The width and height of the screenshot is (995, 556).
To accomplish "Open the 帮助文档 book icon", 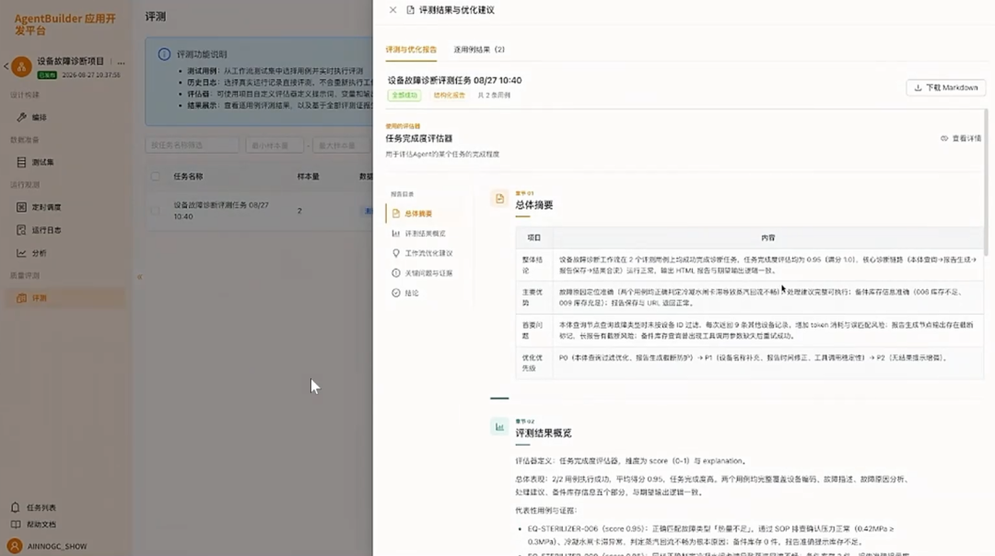I will [x=16, y=525].
